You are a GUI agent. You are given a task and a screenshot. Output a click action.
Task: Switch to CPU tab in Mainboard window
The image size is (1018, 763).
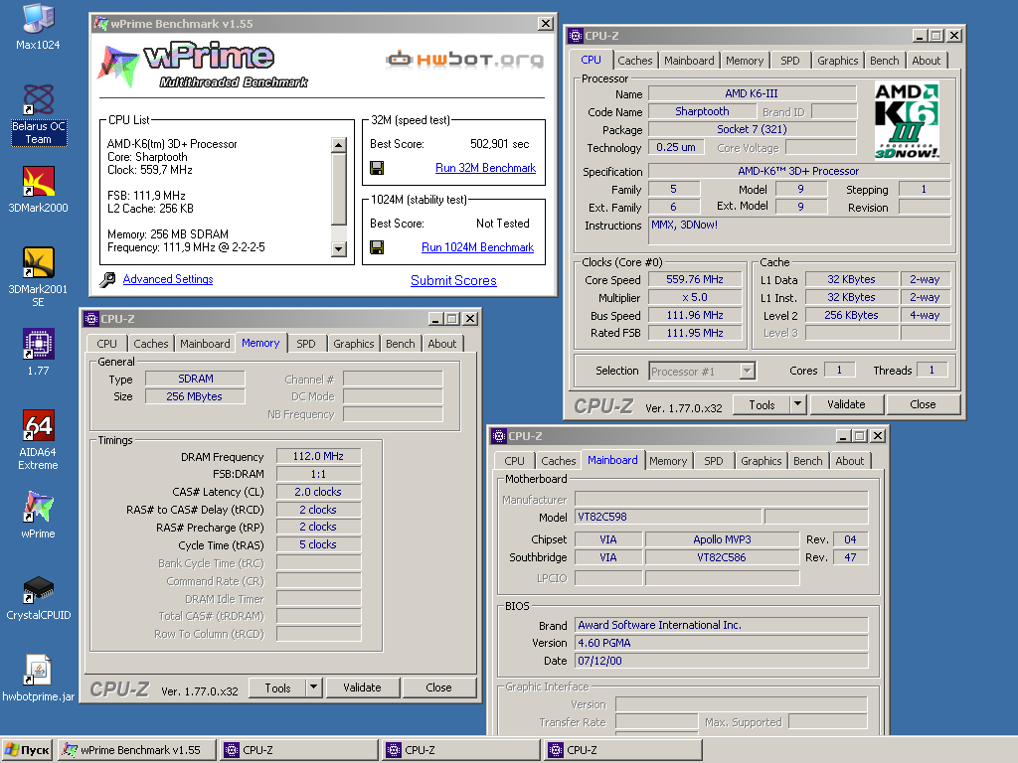tap(514, 461)
